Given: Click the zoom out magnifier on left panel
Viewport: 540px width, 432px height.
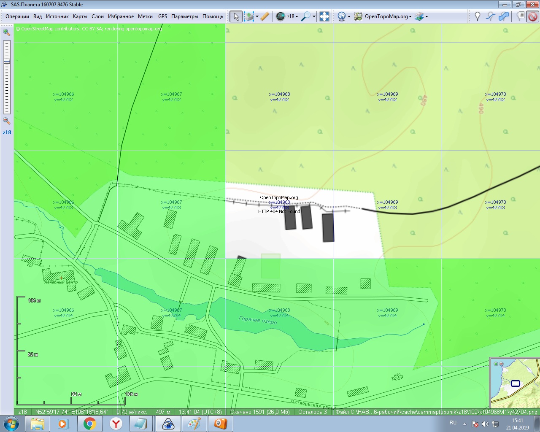Looking at the screenshot, I should [7, 121].
